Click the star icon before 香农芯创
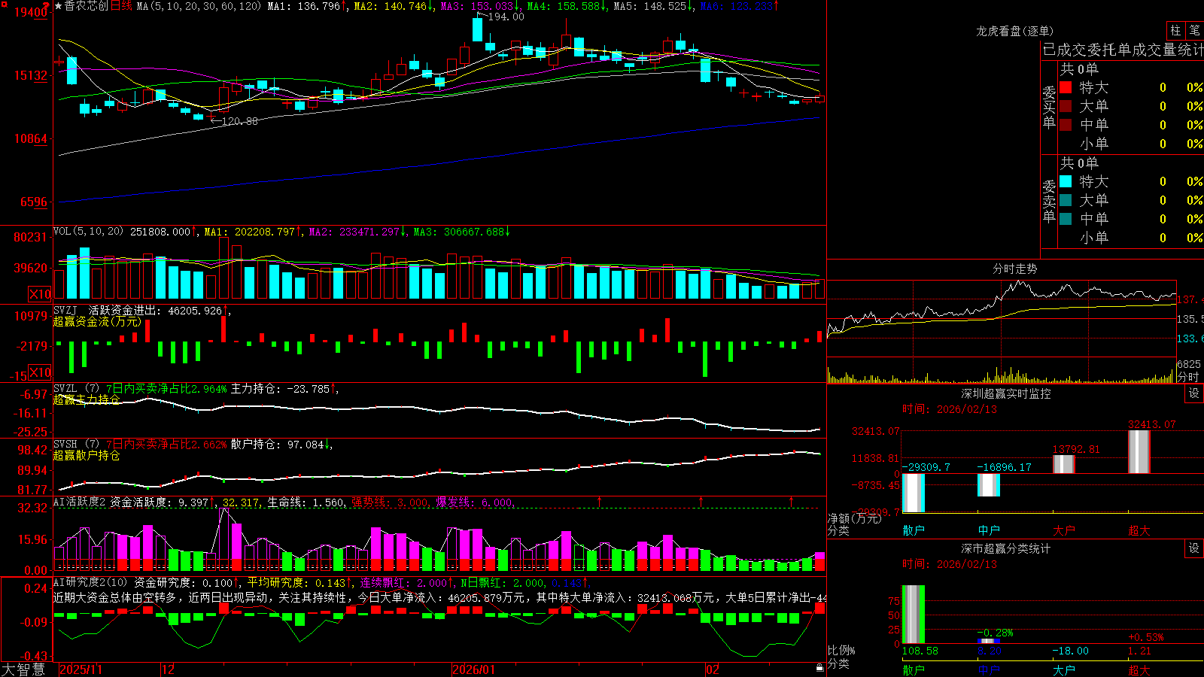The height and width of the screenshot is (677, 1204). (58, 6)
